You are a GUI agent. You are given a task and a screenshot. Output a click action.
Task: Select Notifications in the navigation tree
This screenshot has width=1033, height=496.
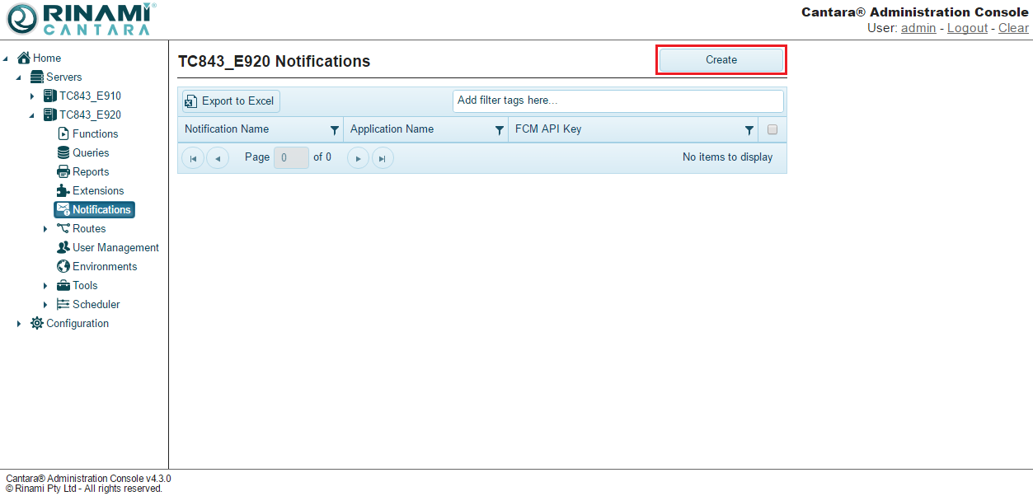pos(101,209)
